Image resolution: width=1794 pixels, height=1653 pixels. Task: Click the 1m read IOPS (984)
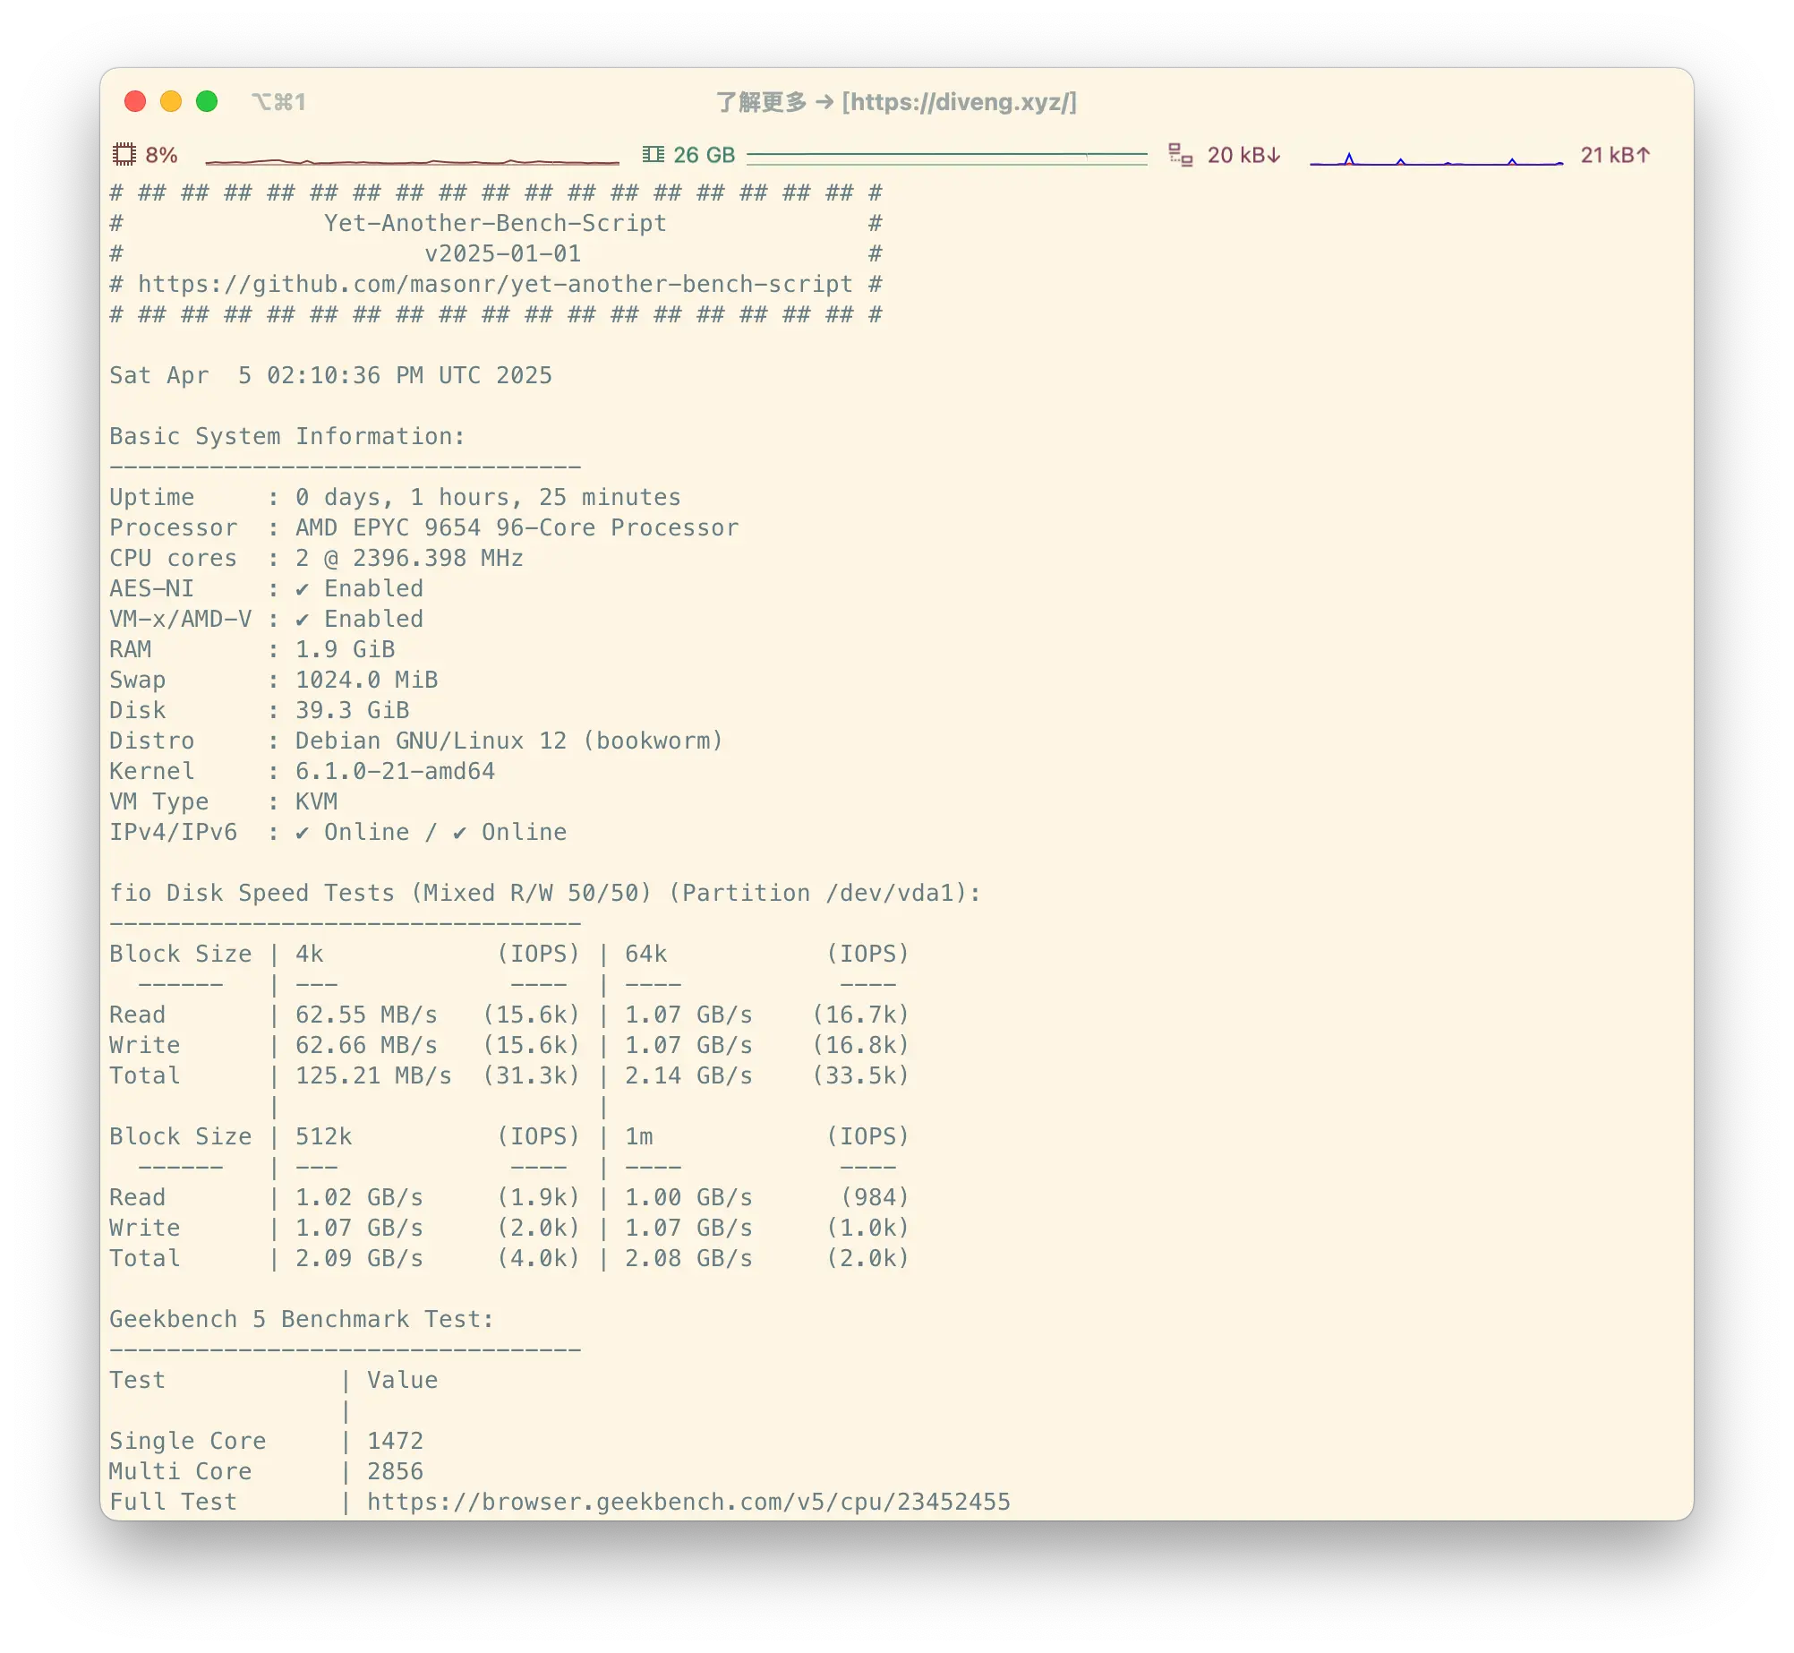pos(875,1197)
